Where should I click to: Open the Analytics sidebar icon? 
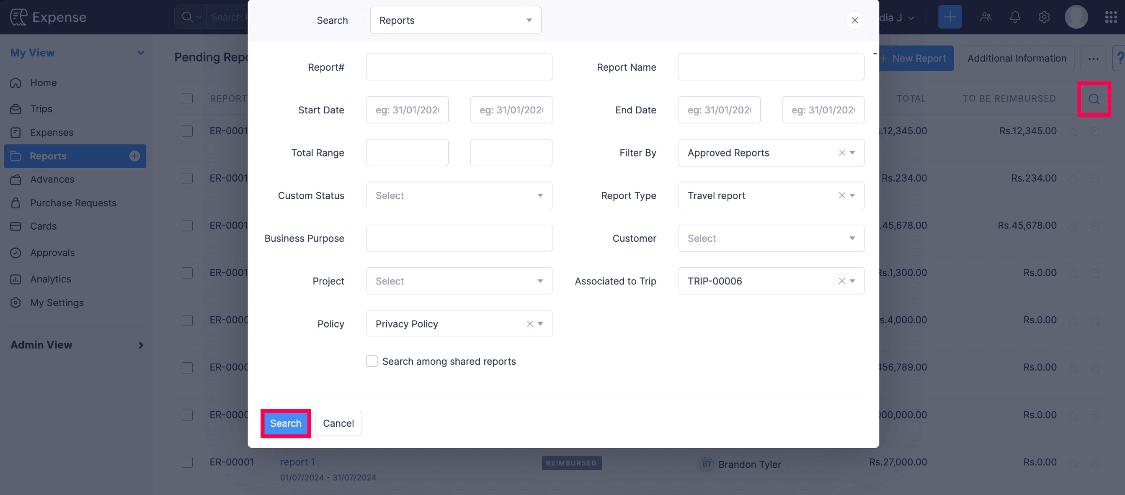pos(16,279)
